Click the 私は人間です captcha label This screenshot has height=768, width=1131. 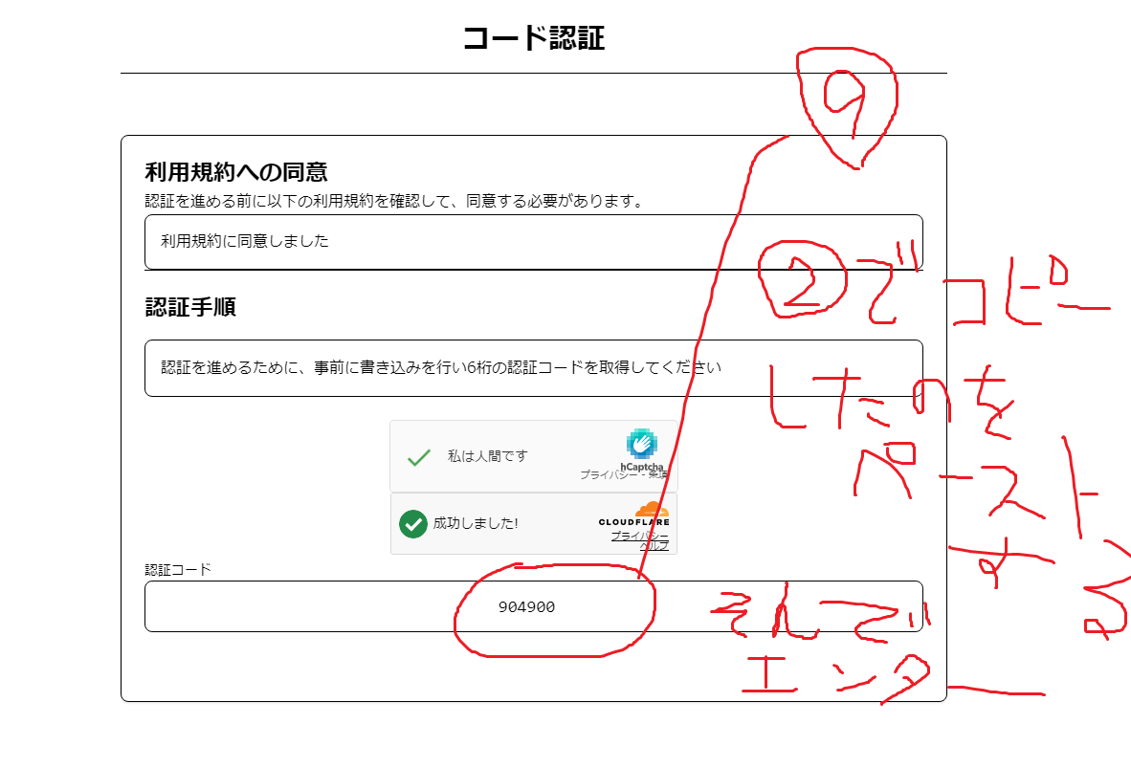[x=487, y=456]
